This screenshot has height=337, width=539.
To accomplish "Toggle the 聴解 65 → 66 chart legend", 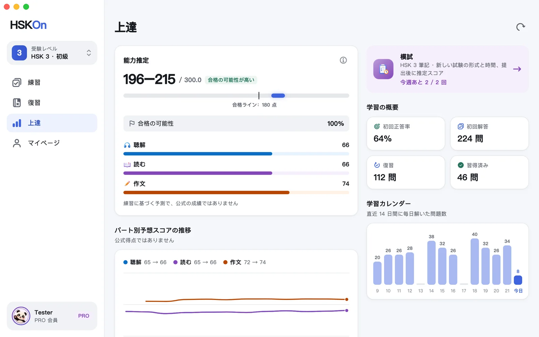I will tap(145, 262).
